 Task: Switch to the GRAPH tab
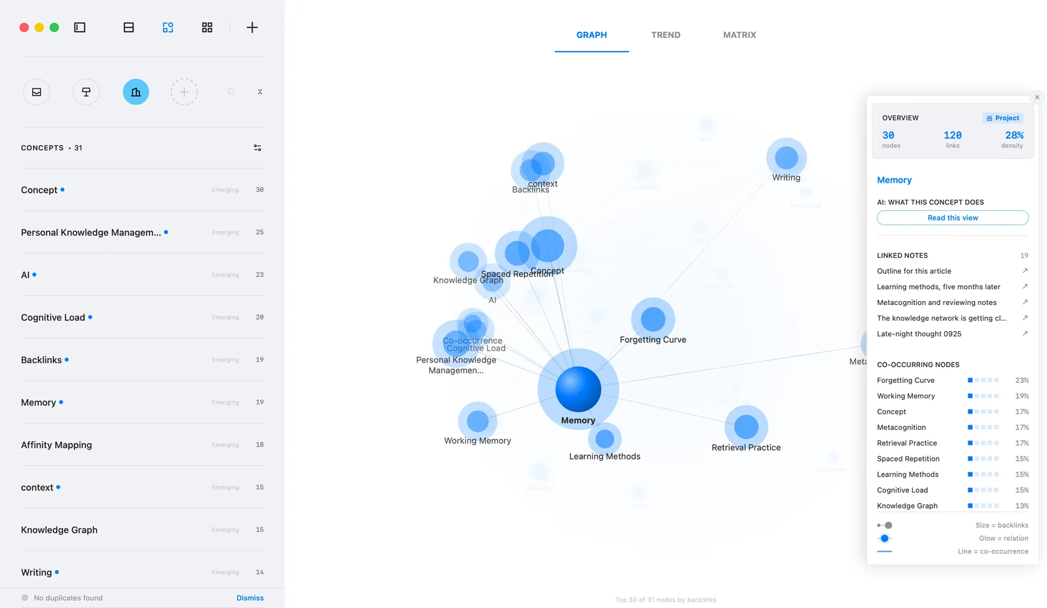(x=592, y=35)
